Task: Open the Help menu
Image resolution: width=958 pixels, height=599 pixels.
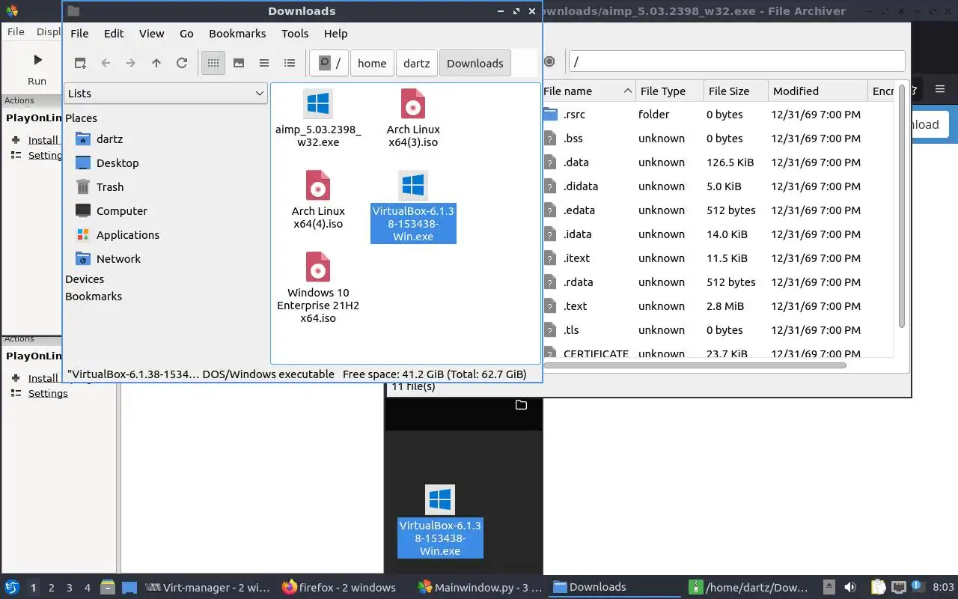Action: [335, 34]
